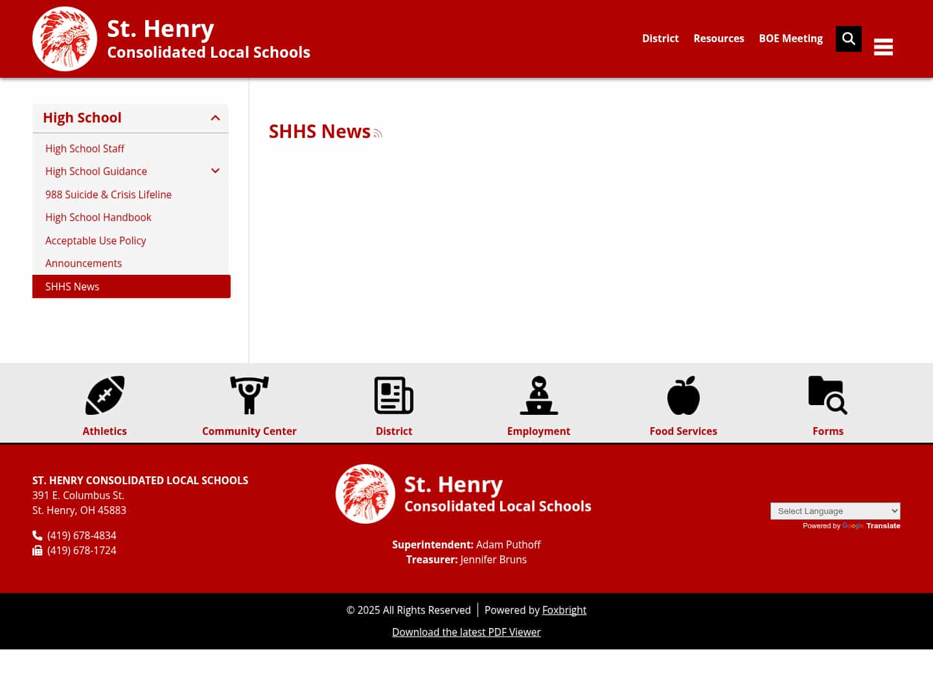Collapse the High School section
This screenshot has height=700, width=933.
point(215,118)
